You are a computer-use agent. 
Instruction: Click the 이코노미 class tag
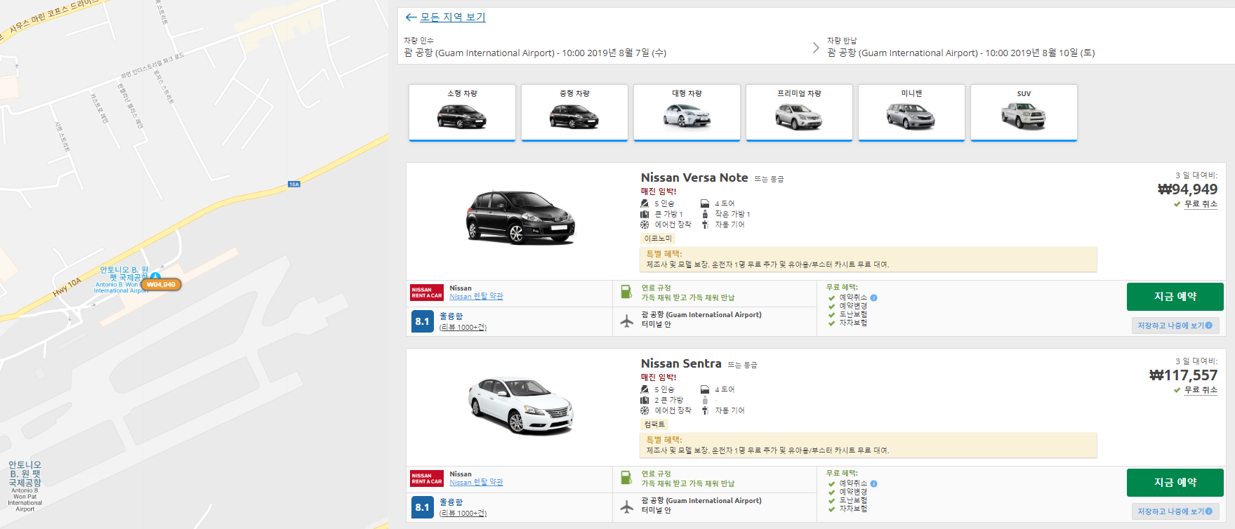point(658,239)
